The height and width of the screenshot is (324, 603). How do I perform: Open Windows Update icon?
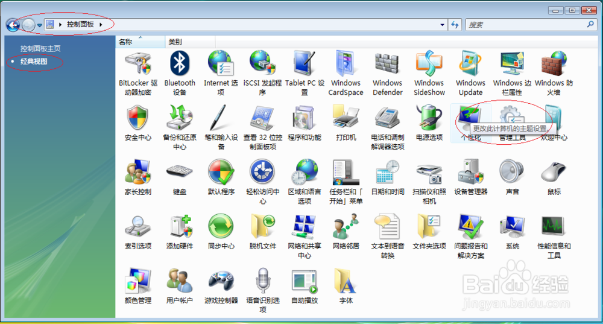(x=470, y=63)
